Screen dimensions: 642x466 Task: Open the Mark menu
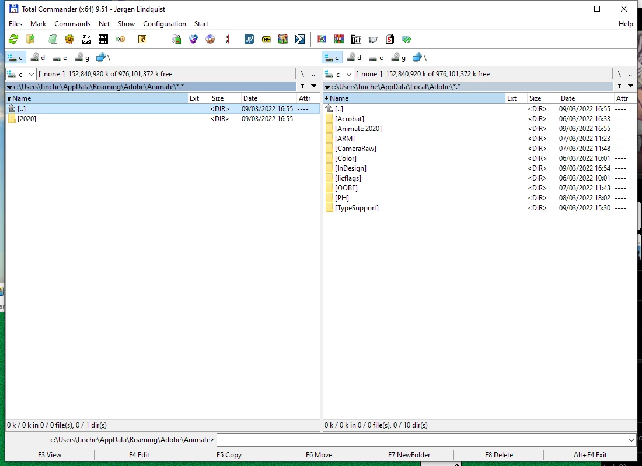(38, 24)
